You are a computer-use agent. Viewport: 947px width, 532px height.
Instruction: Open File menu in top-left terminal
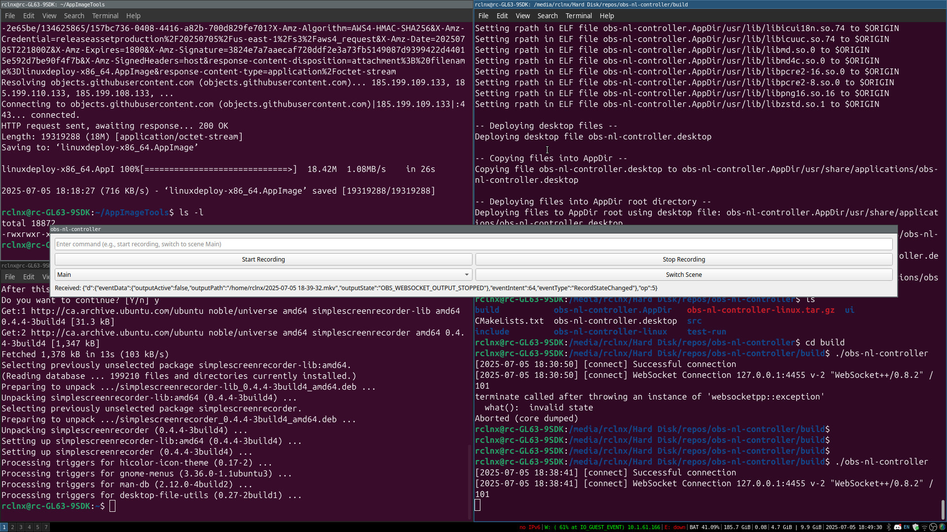pyautogui.click(x=10, y=16)
